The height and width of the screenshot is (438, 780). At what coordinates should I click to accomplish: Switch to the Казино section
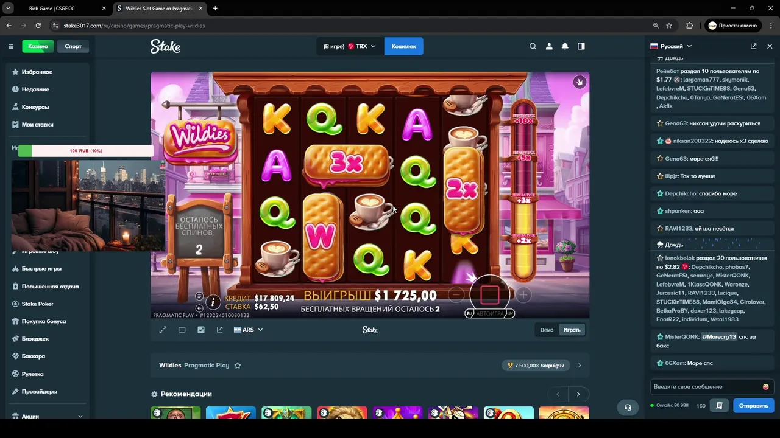pyautogui.click(x=38, y=46)
